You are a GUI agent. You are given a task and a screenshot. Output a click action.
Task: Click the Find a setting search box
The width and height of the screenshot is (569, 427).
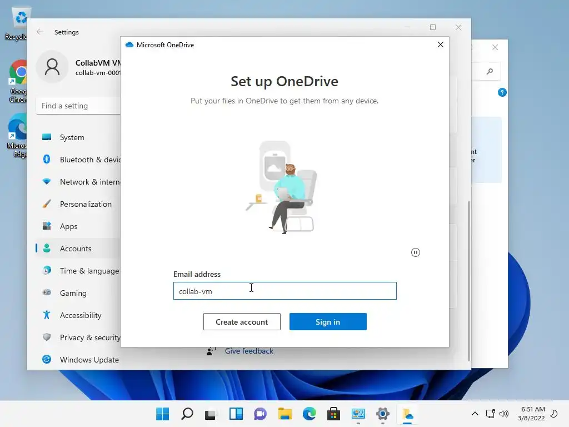78,106
